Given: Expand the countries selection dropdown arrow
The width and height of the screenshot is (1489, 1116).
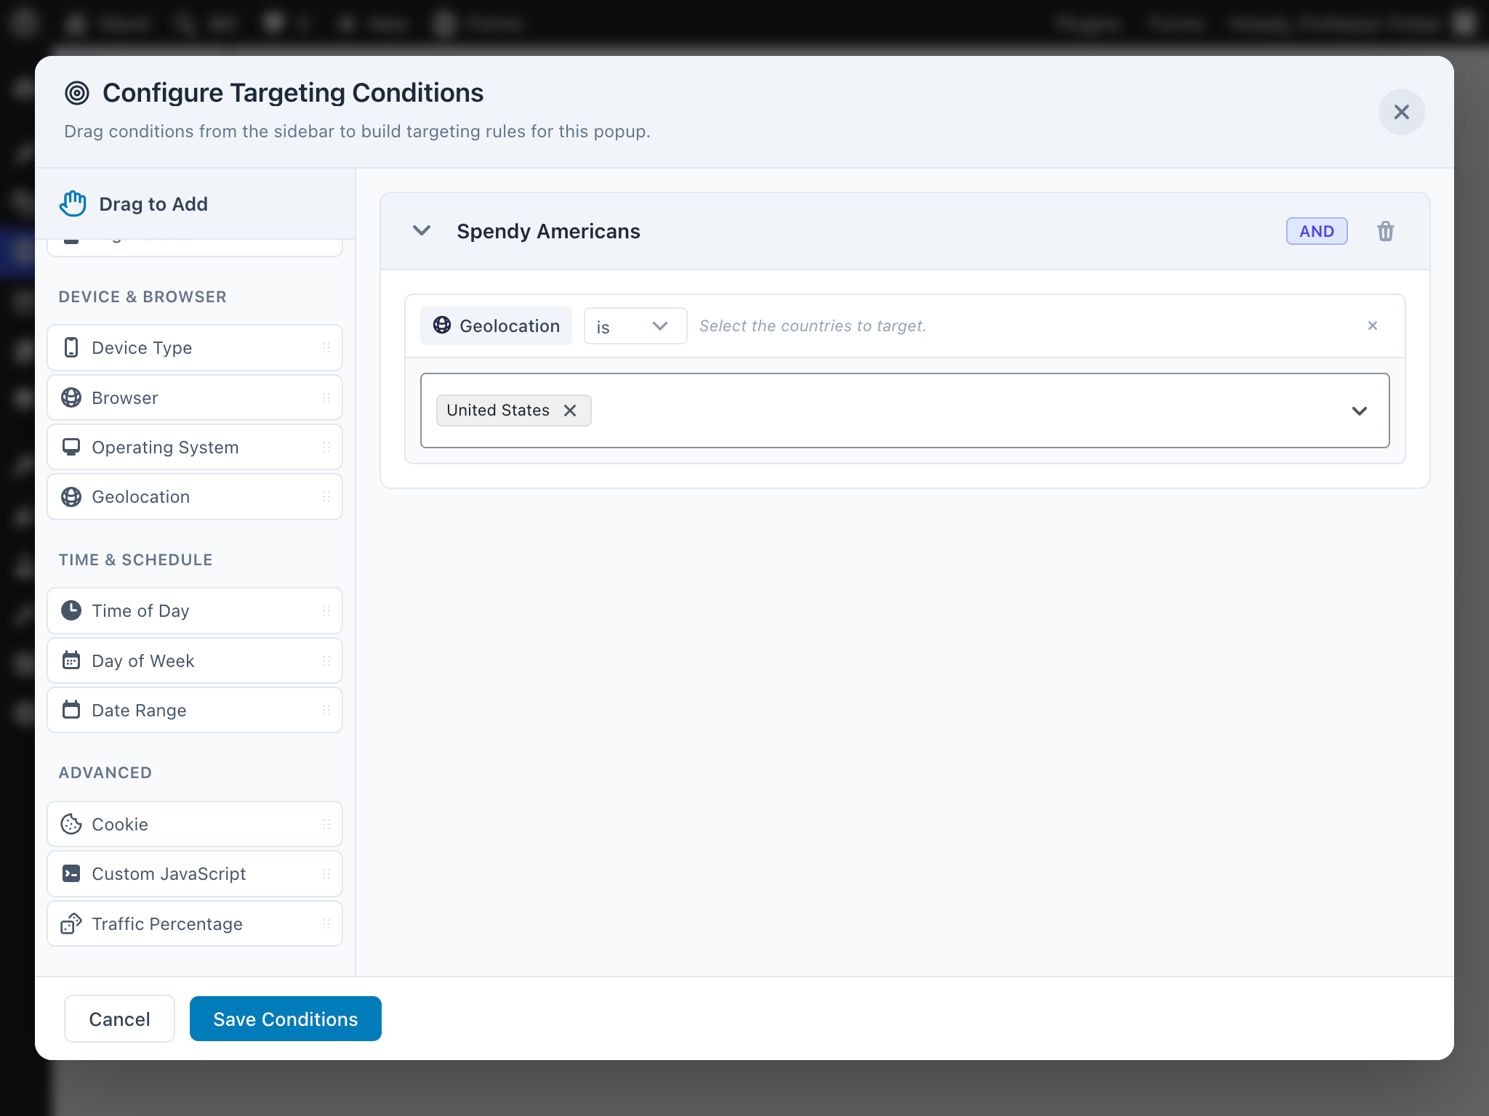Looking at the screenshot, I should (x=1359, y=411).
